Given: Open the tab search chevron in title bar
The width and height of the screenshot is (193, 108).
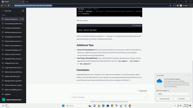Looking at the screenshot, I should (177, 1).
